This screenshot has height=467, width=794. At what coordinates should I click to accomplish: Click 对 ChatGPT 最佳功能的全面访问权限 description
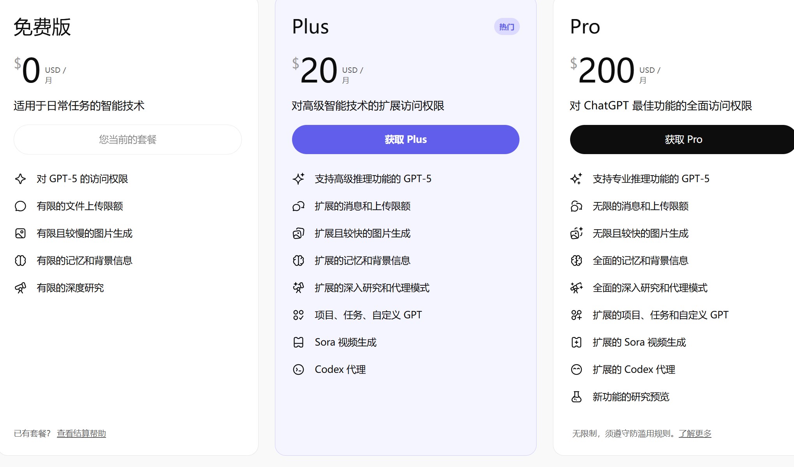coord(661,105)
